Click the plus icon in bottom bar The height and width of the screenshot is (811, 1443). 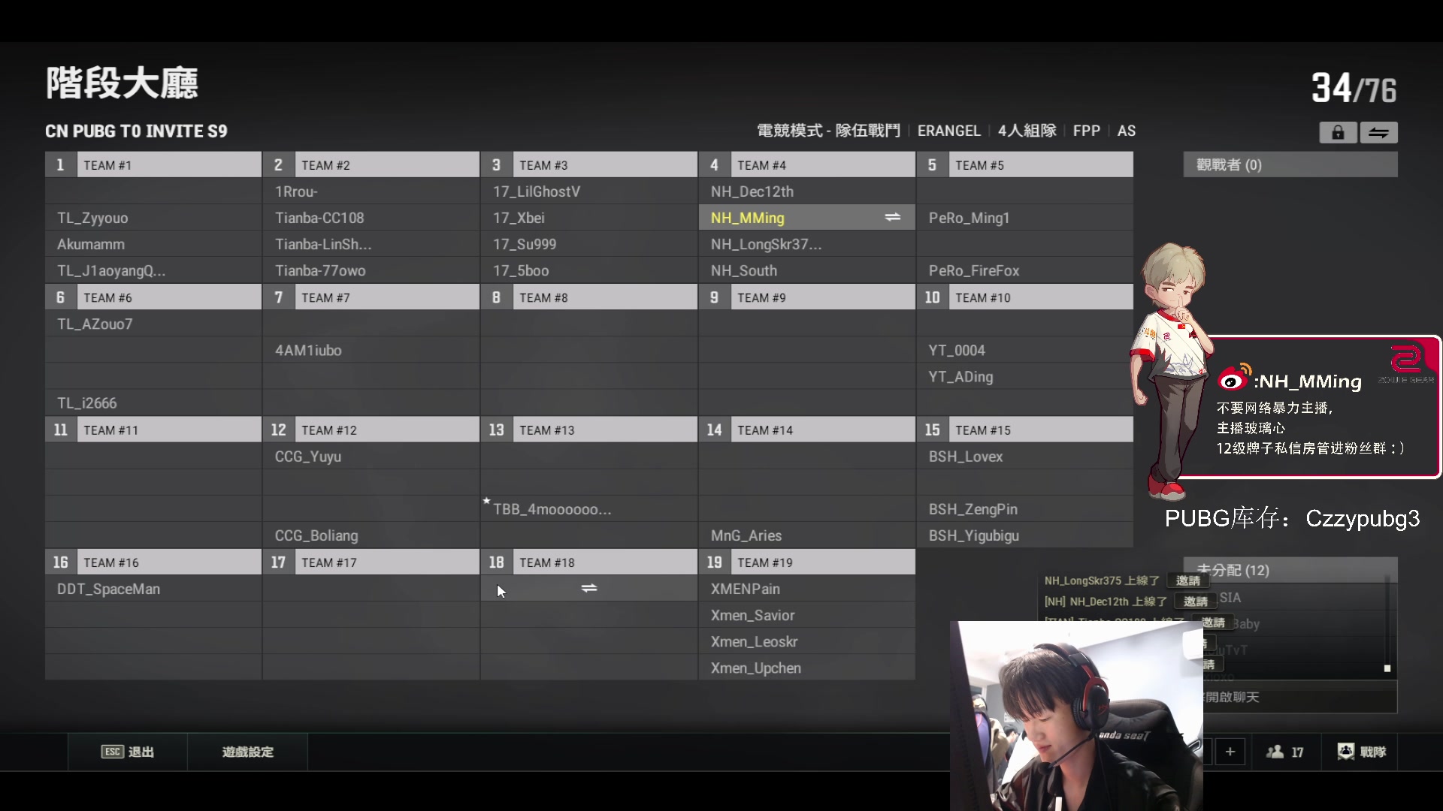point(1230,752)
